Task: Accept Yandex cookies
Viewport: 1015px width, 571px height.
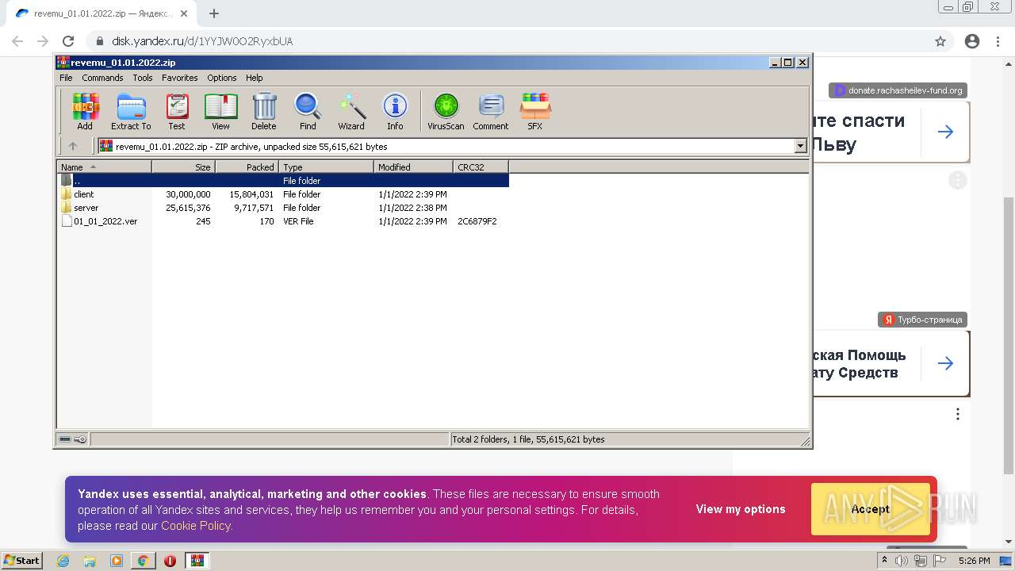Action: pyautogui.click(x=870, y=509)
